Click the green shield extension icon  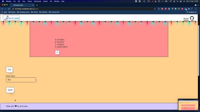[176, 9]
